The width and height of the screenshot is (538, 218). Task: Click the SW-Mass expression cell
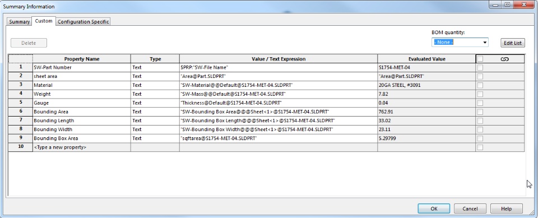[x=279, y=94]
